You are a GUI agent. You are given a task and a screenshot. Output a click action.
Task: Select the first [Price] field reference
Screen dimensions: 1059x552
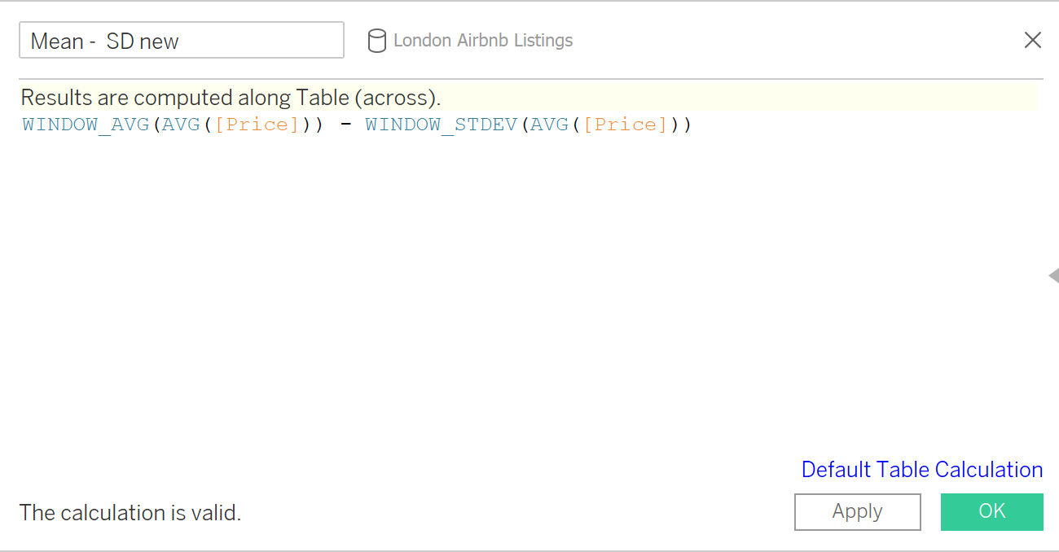click(x=257, y=125)
